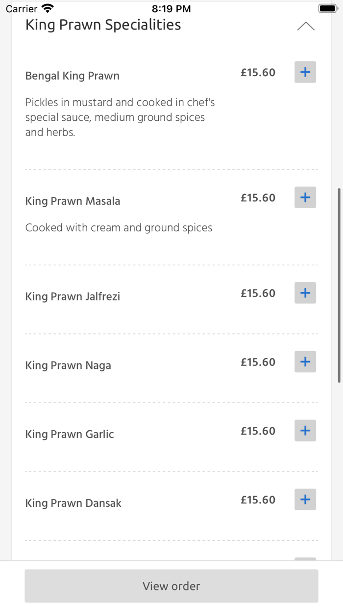
Task: Choose King Prawn Garlic from the list
Action: [70, 434]
